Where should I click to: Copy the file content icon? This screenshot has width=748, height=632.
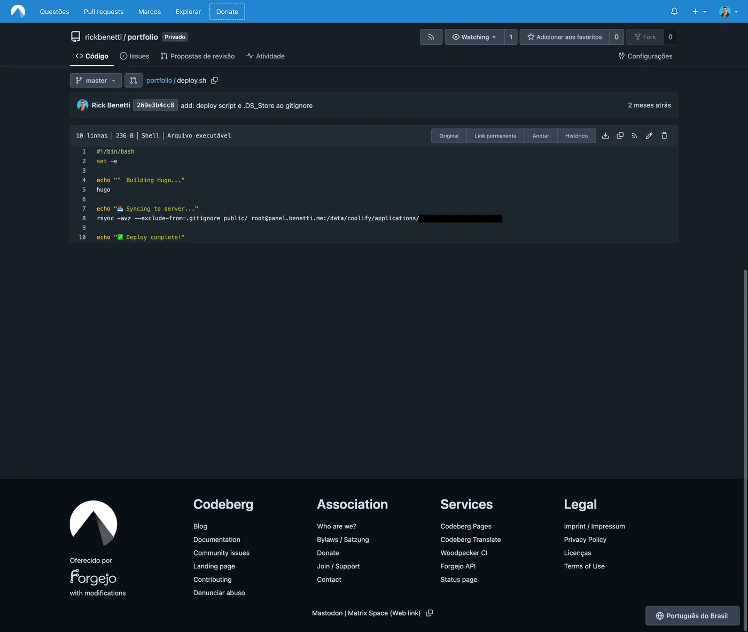click(x=620, y=136)
